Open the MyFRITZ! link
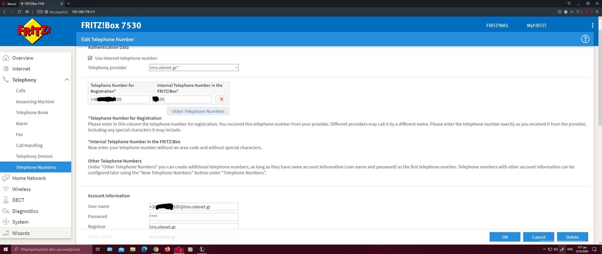Image resolution: width=602 pixels, height=254 pixels. pos(536,25)
